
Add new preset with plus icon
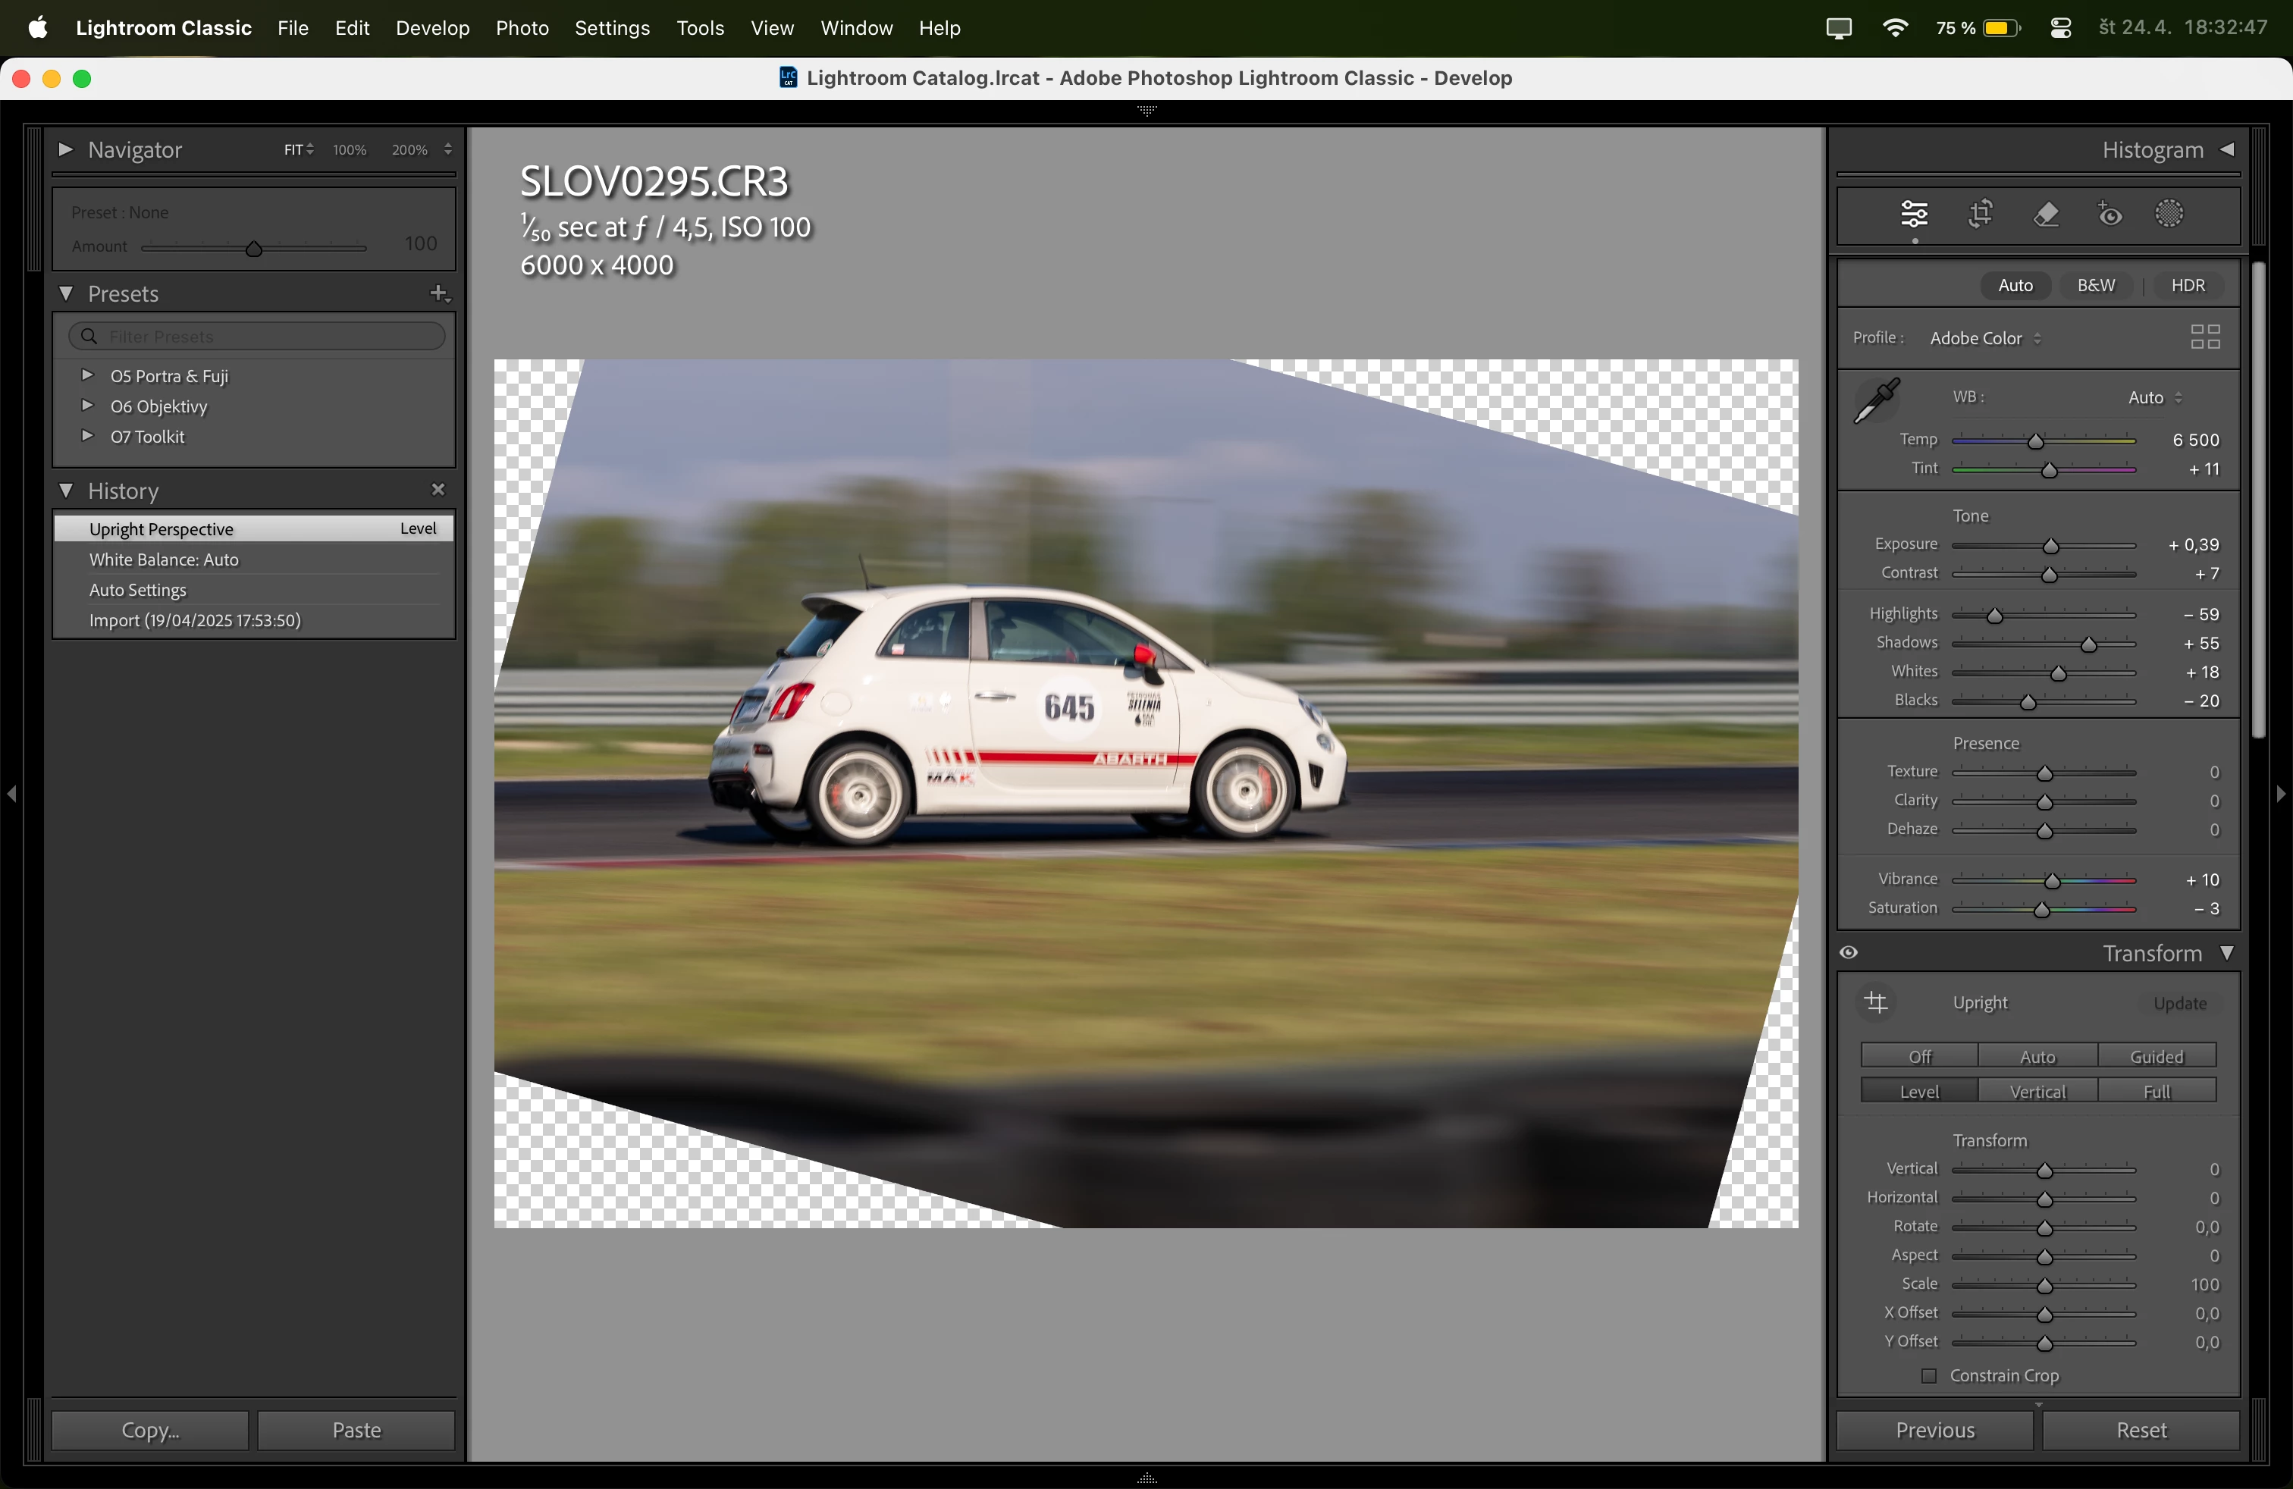439,293
